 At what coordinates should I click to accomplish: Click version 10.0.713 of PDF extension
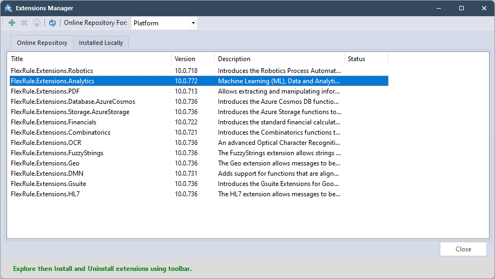186,91
